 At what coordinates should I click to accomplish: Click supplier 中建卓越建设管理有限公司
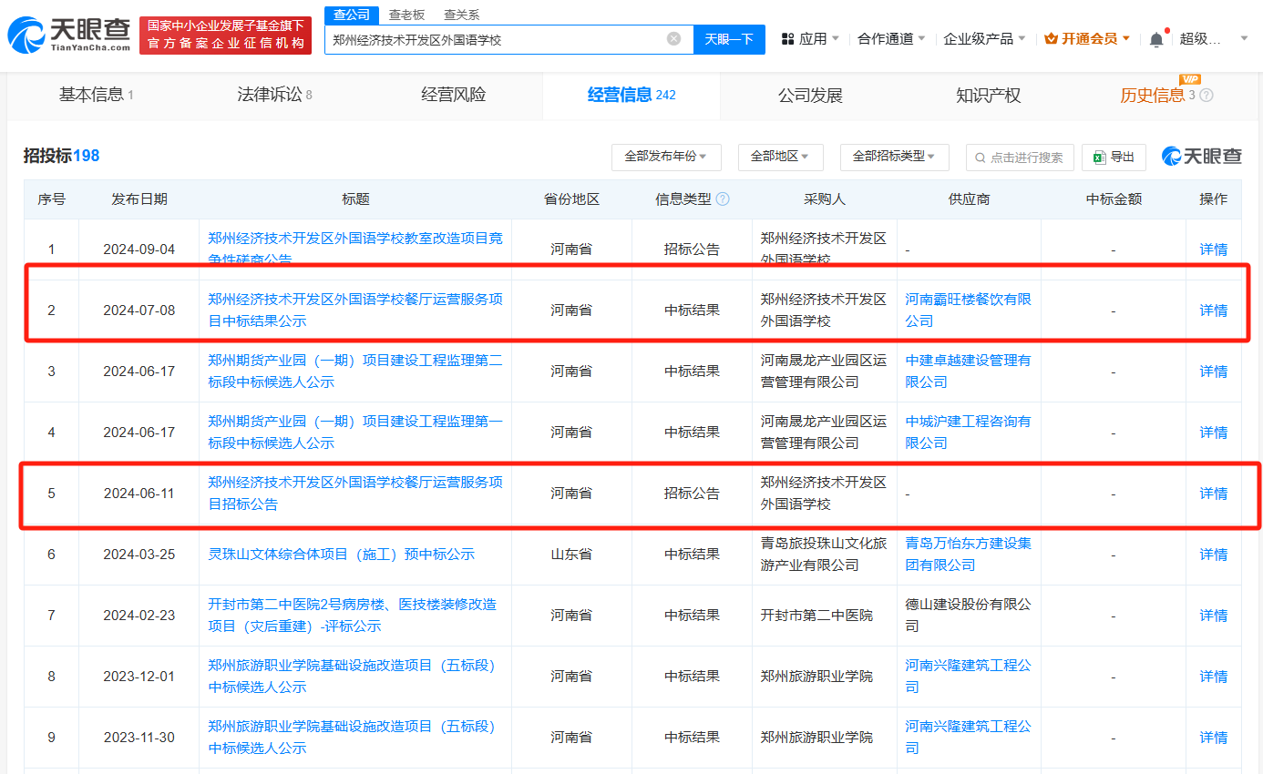pos(969,371)
